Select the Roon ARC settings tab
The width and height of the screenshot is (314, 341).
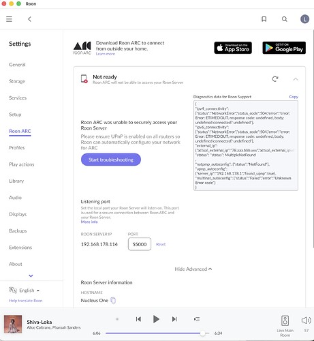coord(20,131)
